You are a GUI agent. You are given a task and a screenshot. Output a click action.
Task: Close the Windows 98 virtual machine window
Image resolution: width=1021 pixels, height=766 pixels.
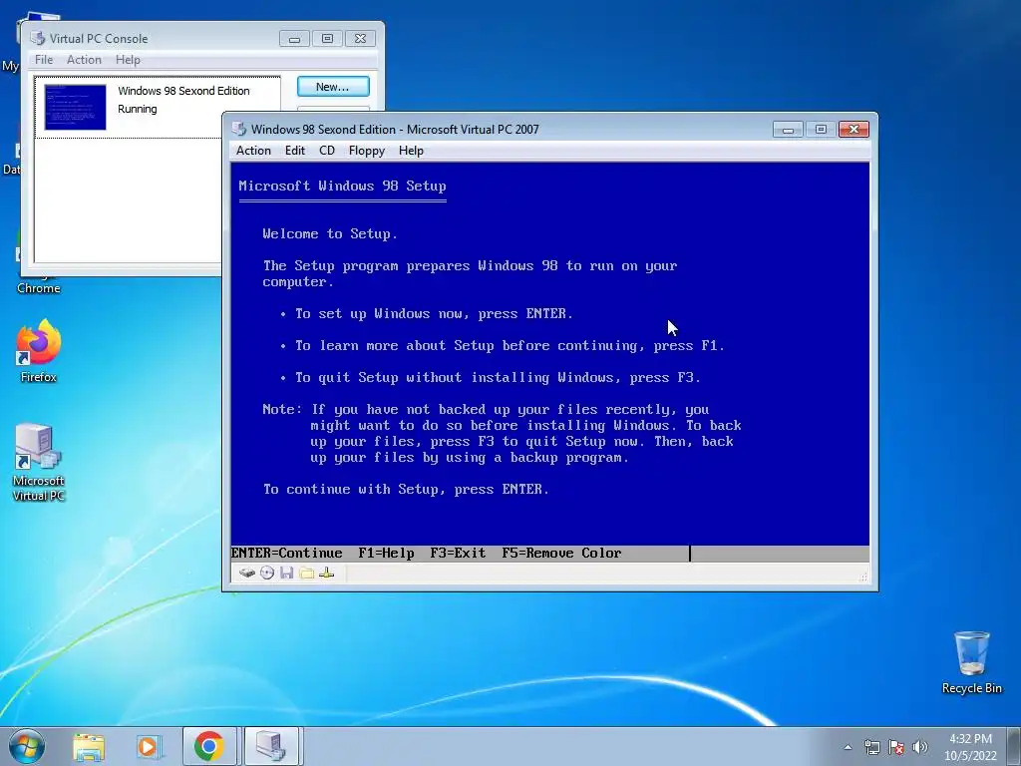pos(853,130)
